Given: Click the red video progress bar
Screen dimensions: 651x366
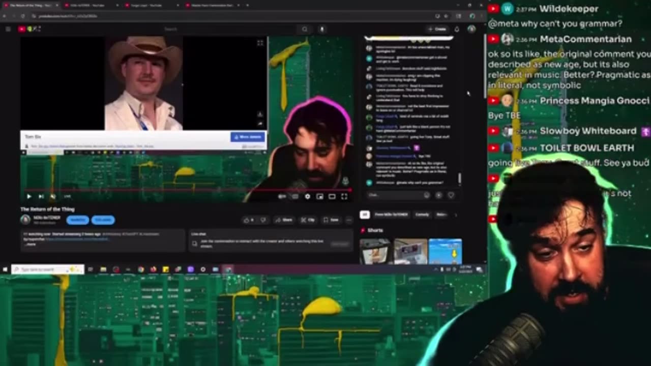Looking at the screenshot, I should tap(186, 190).
